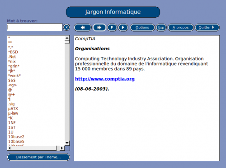Select .Net entry in the list
The height and width of the screenshot is (168, 226).
(12, 57)
